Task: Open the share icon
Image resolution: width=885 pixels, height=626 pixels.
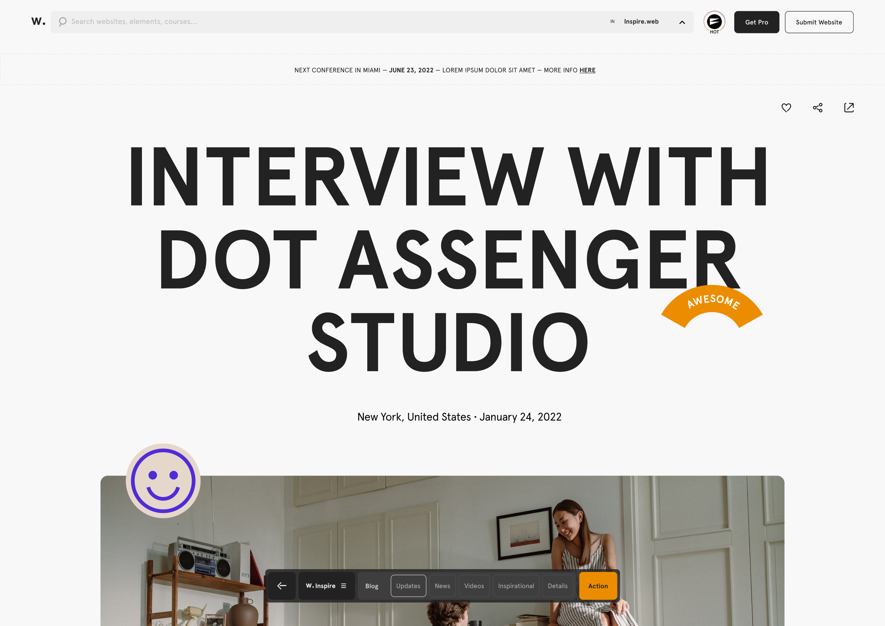Action: point(817,108)
